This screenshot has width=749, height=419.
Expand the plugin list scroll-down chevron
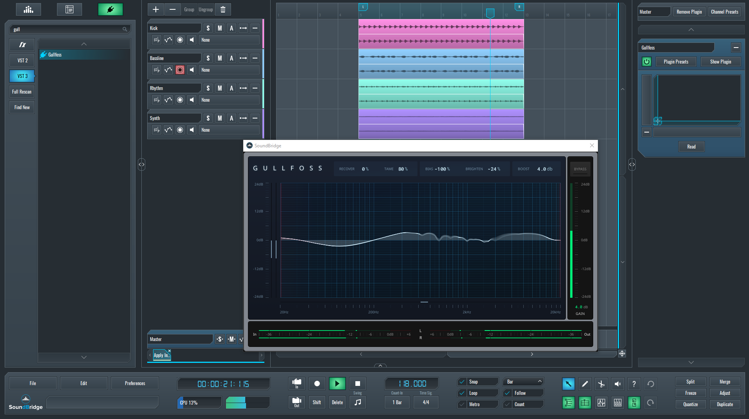pyautogui.click(x=84, y=357)
